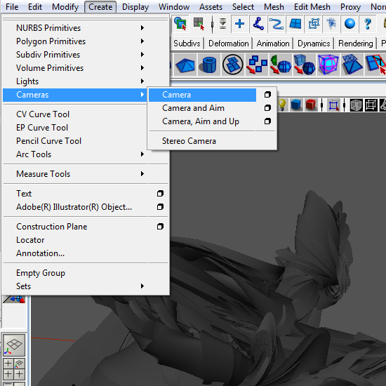This screenshot has width=386, height=386.
Task: Open Camera options box
Action: (x=267, y=95)
